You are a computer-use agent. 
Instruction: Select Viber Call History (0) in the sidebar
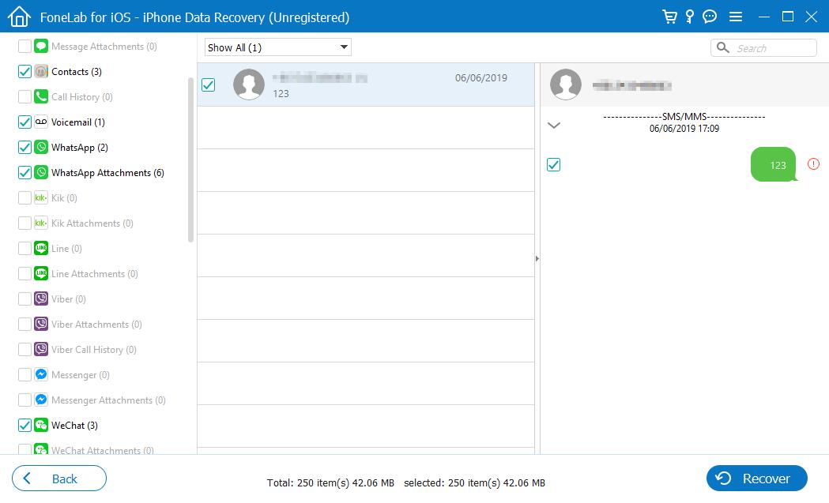coord(93,349)
